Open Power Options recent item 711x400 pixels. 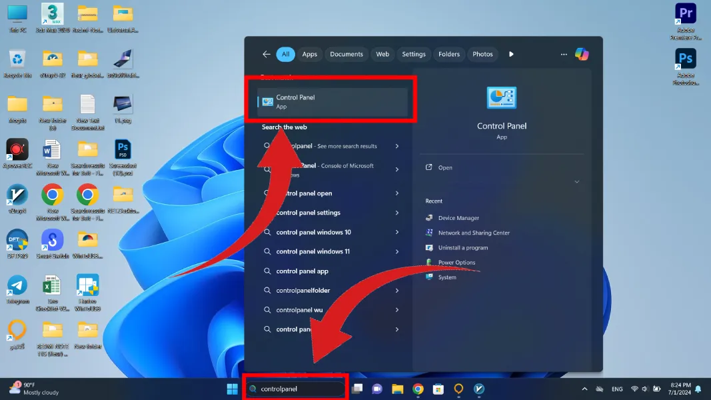tap(456, 263)
